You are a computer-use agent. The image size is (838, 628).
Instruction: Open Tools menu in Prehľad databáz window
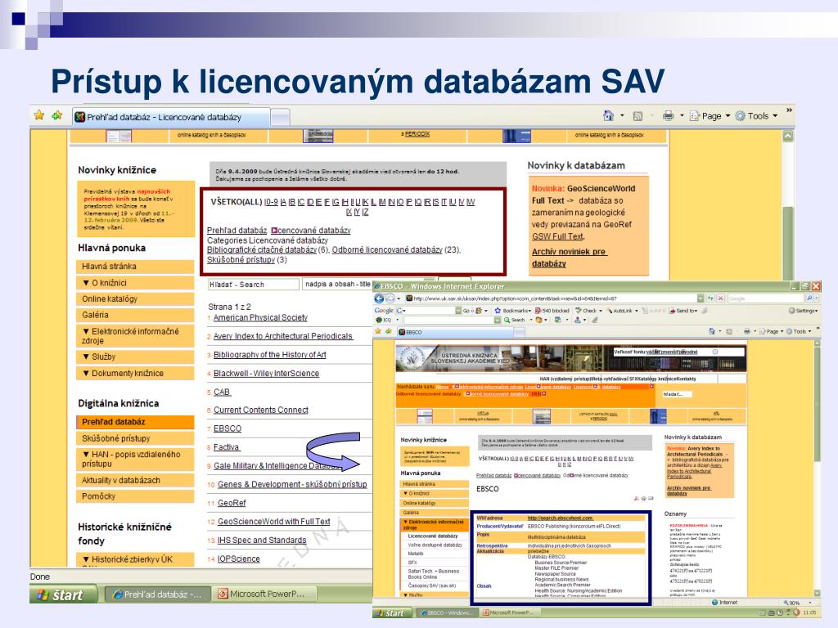tap(756, 116)
